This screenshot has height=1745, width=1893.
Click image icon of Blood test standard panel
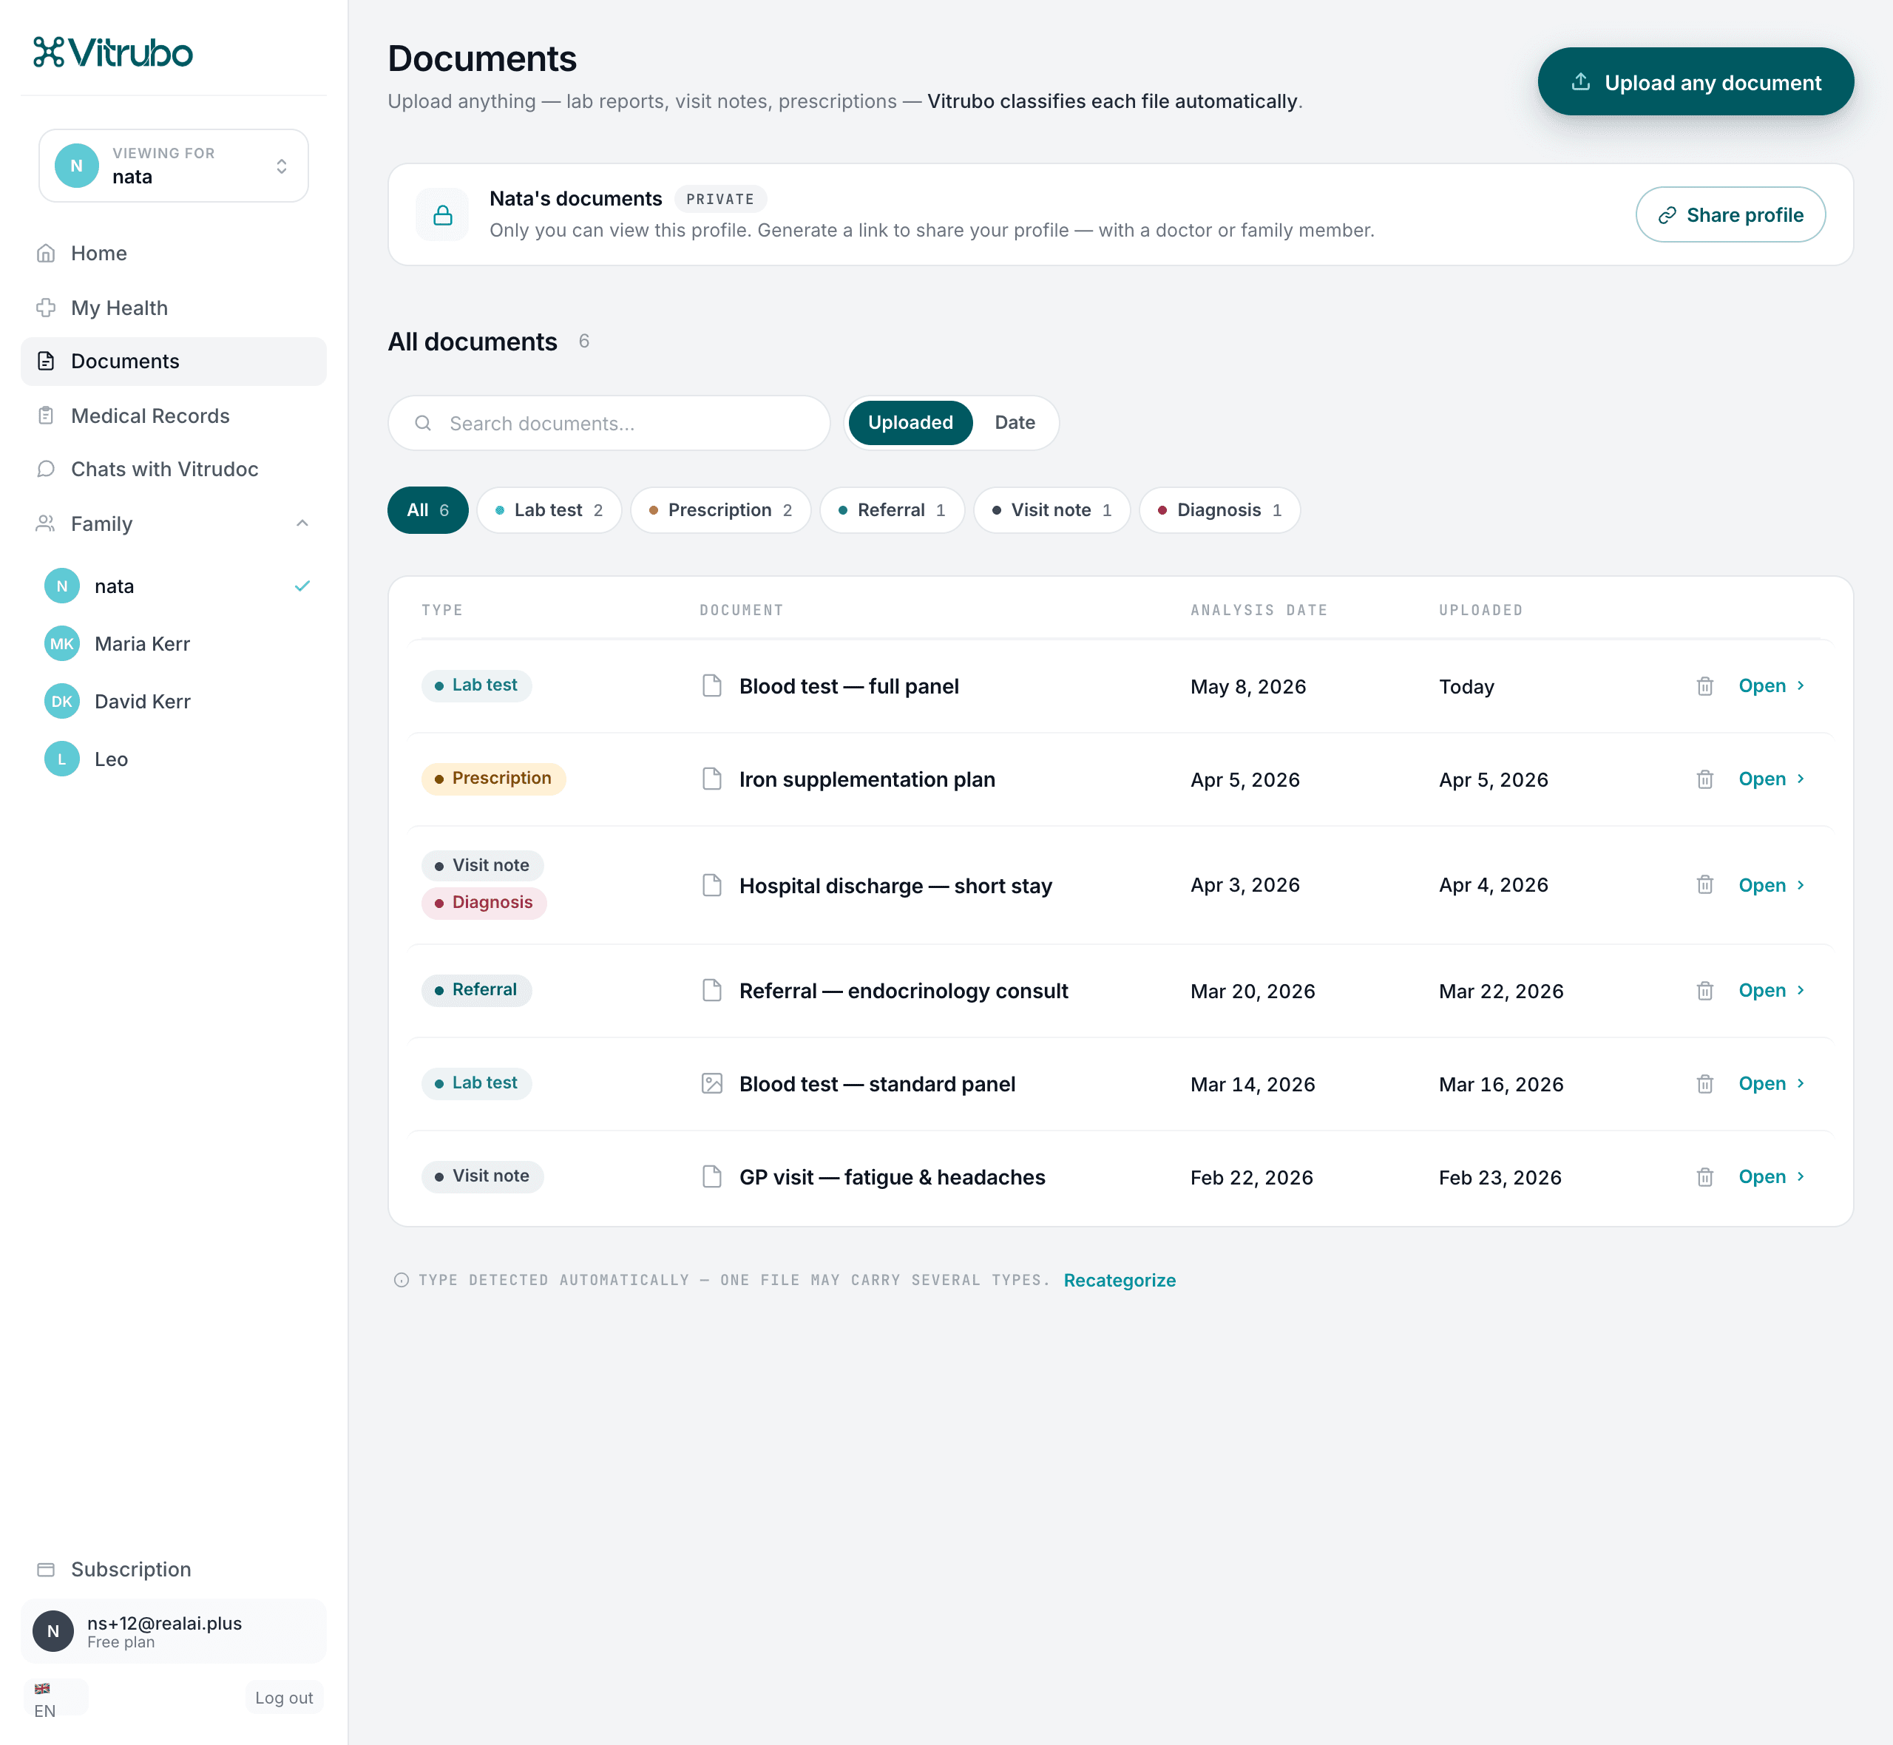coord(712,1083)
